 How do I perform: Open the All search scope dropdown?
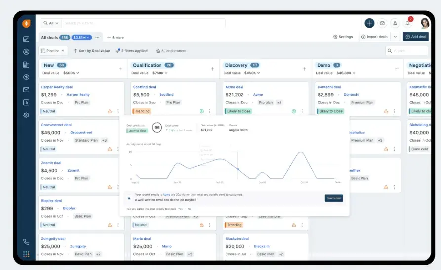[51, 23]
